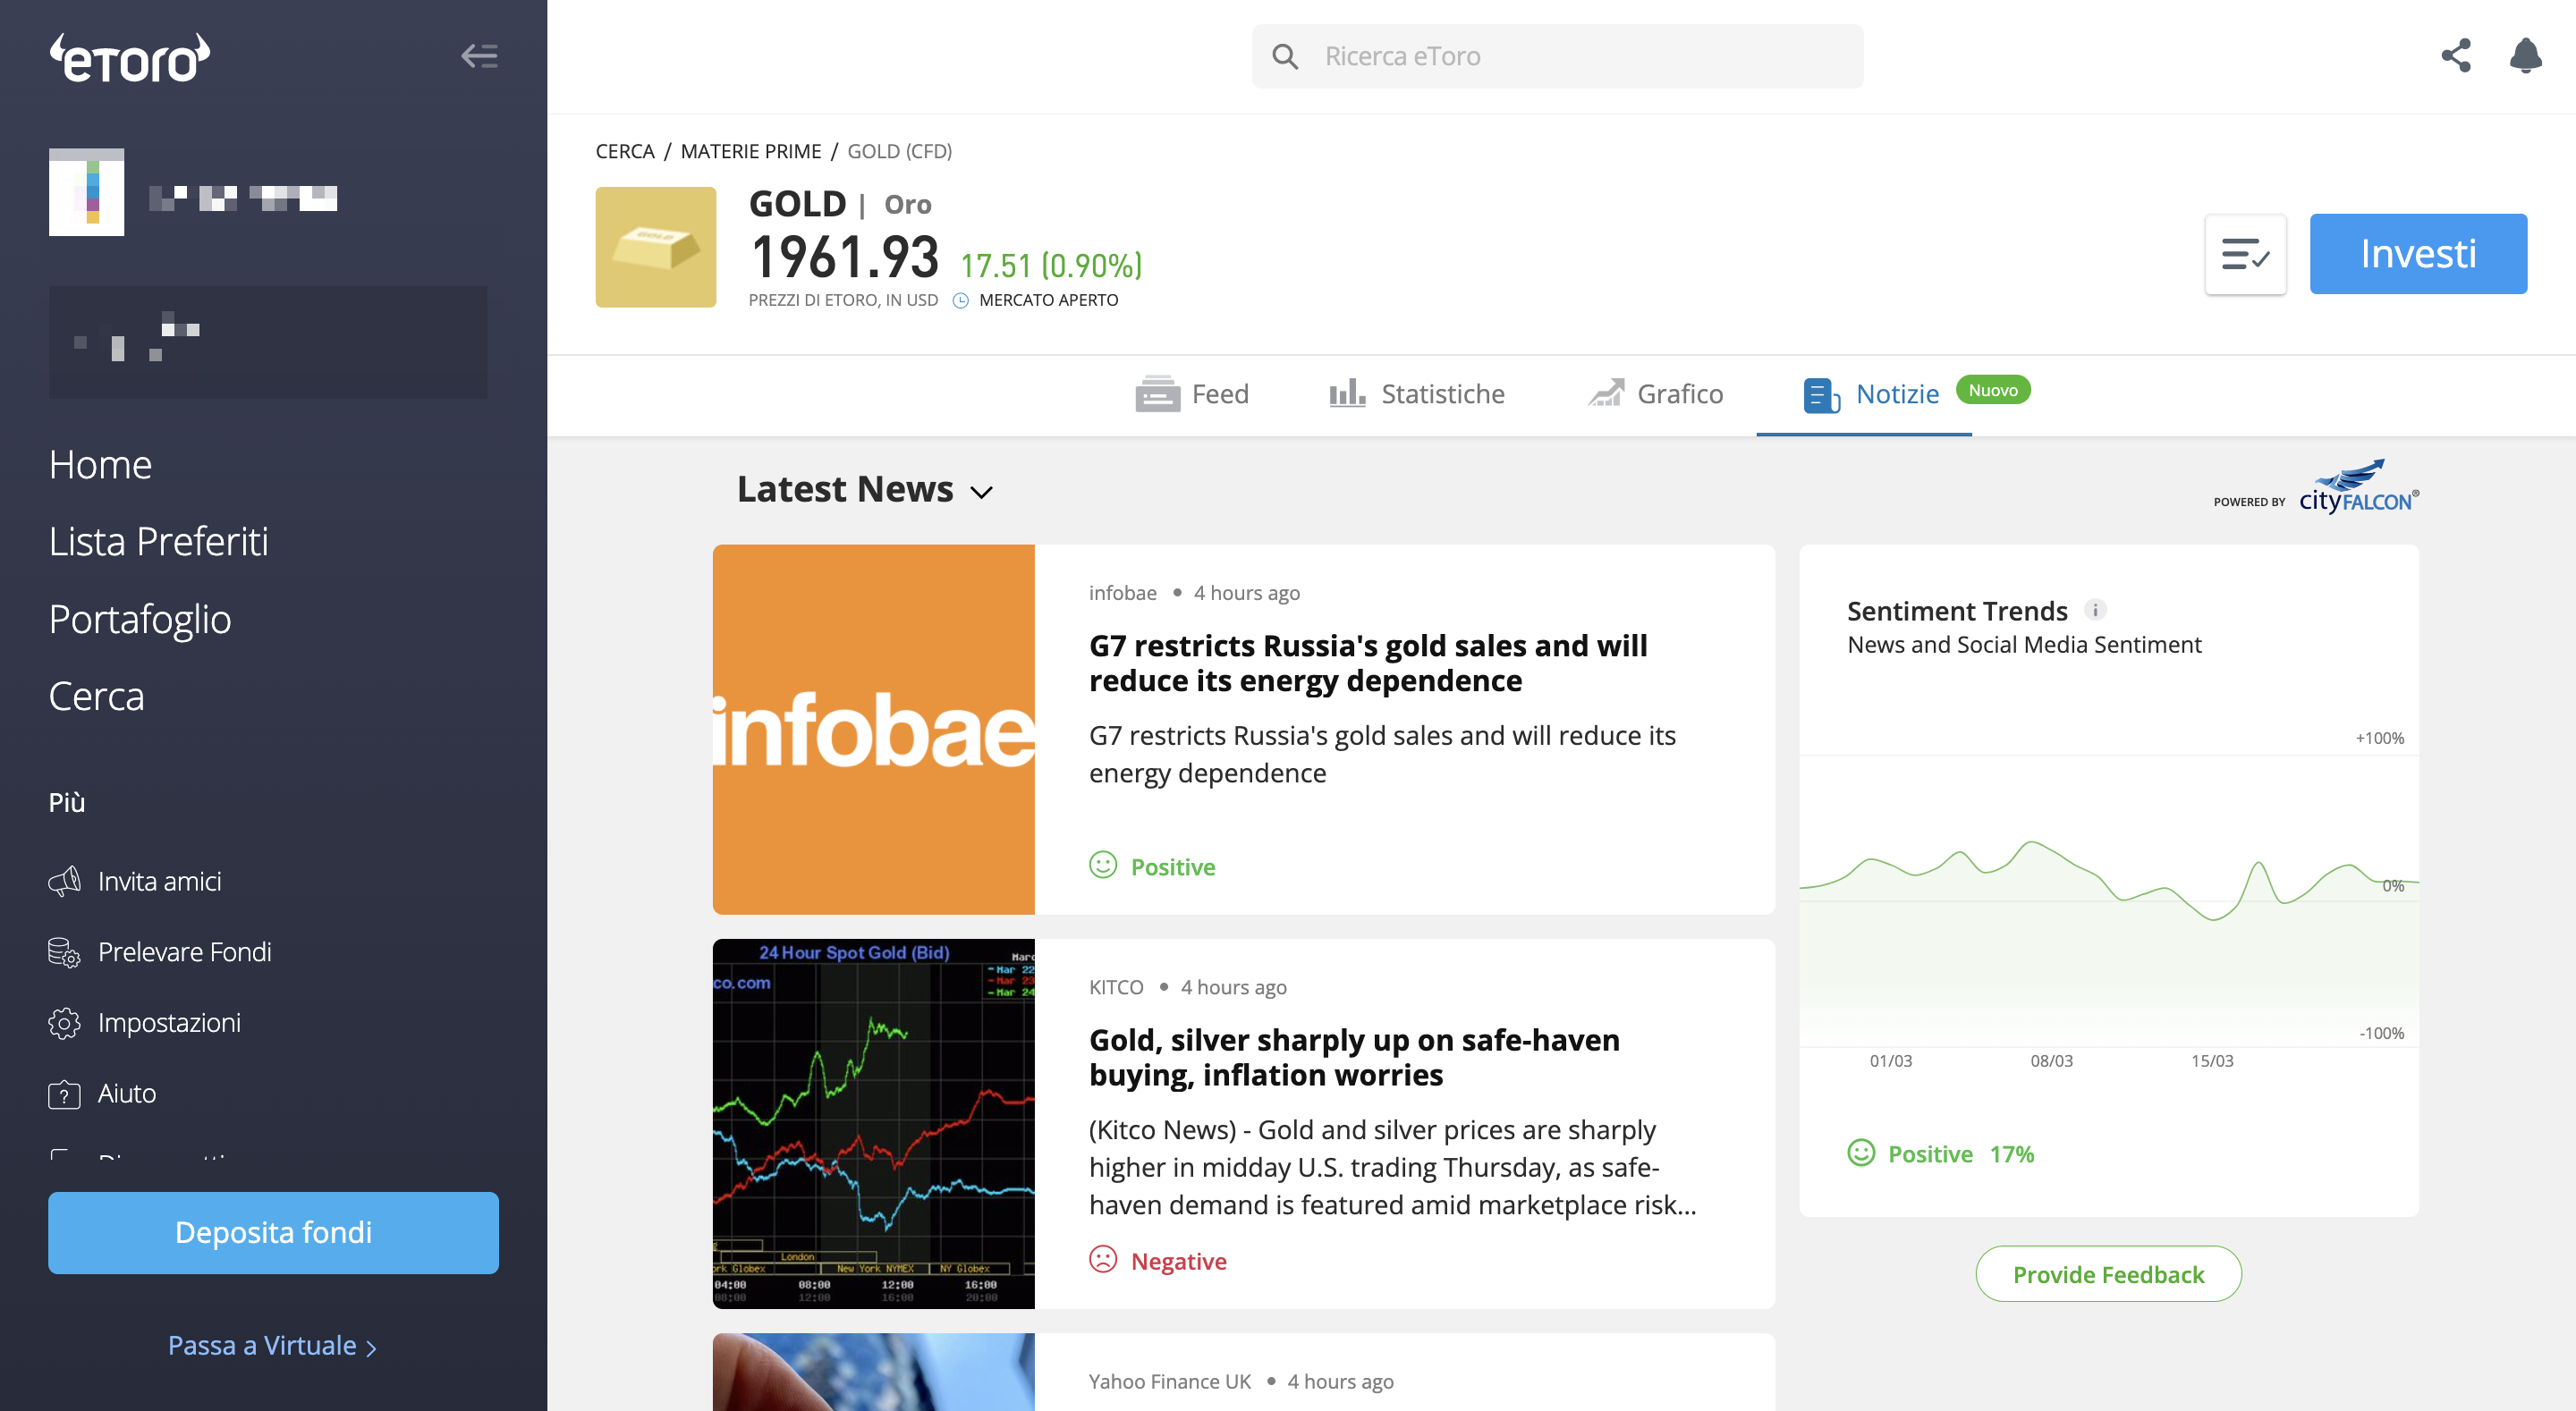Open Invita amici label

pos(160,881)
